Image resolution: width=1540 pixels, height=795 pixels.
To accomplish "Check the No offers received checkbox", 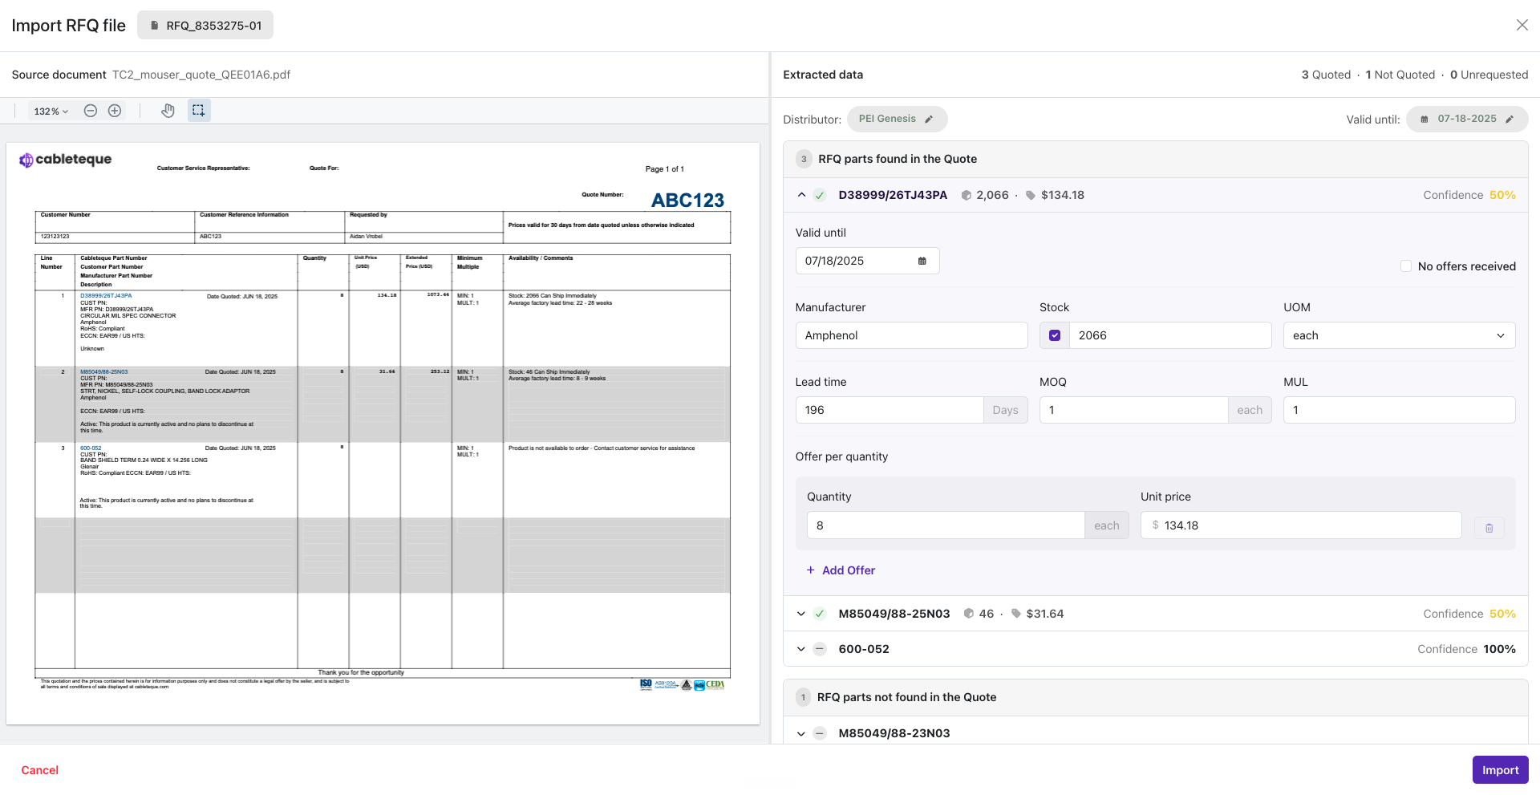I will pos(1406,266).
